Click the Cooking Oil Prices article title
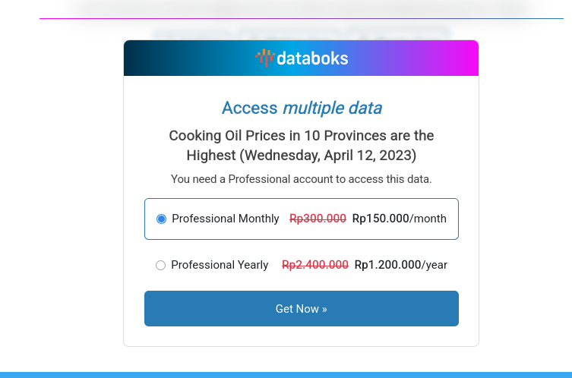This screenshot has height=378, width=572. coord(302,146)
